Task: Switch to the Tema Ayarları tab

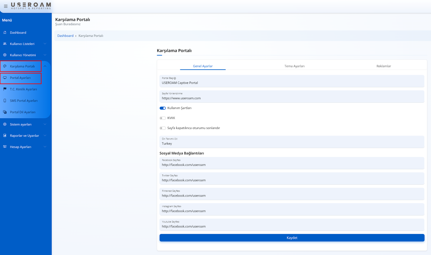Action: click(294, 66)
